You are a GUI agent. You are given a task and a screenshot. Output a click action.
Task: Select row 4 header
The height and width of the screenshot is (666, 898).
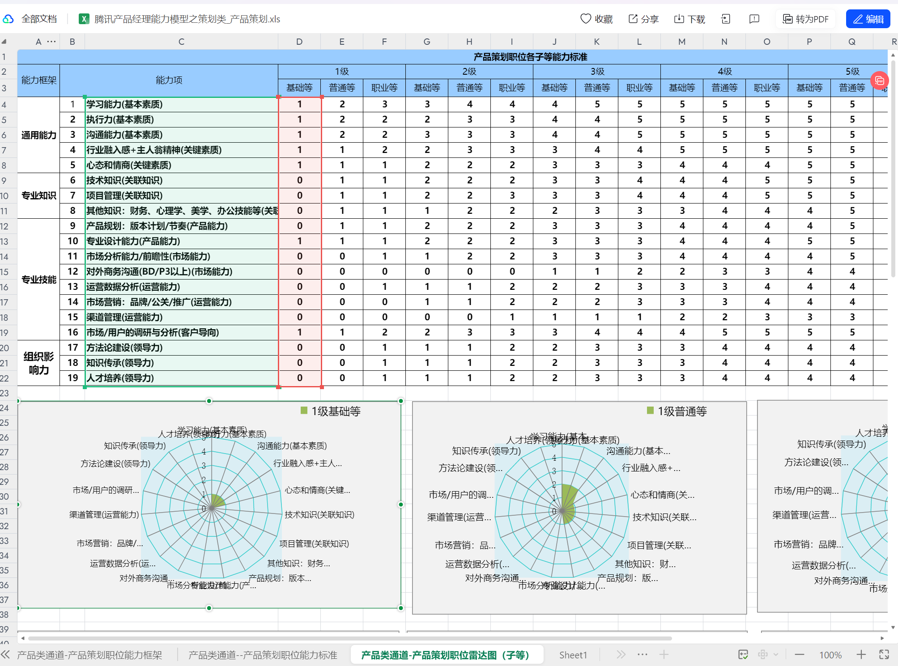tap(4, 105)
